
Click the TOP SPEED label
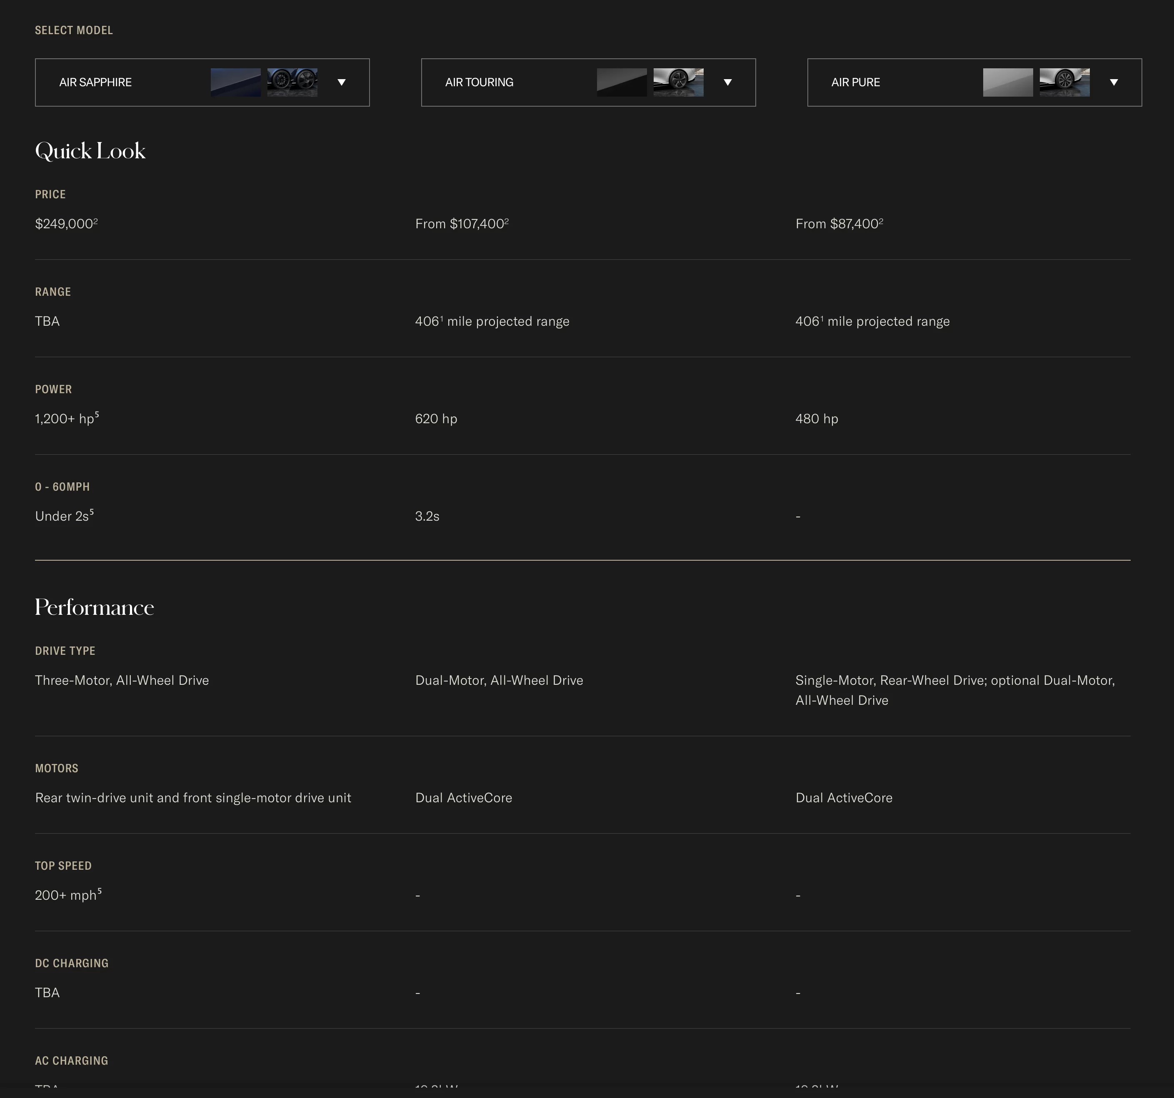click(x=63, y=866)
